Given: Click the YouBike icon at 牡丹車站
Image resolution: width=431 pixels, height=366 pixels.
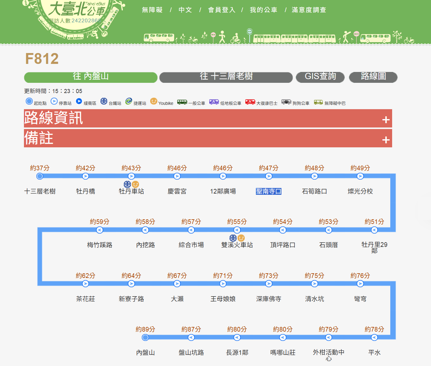Looking at the screenshot, I should point(135,184).
